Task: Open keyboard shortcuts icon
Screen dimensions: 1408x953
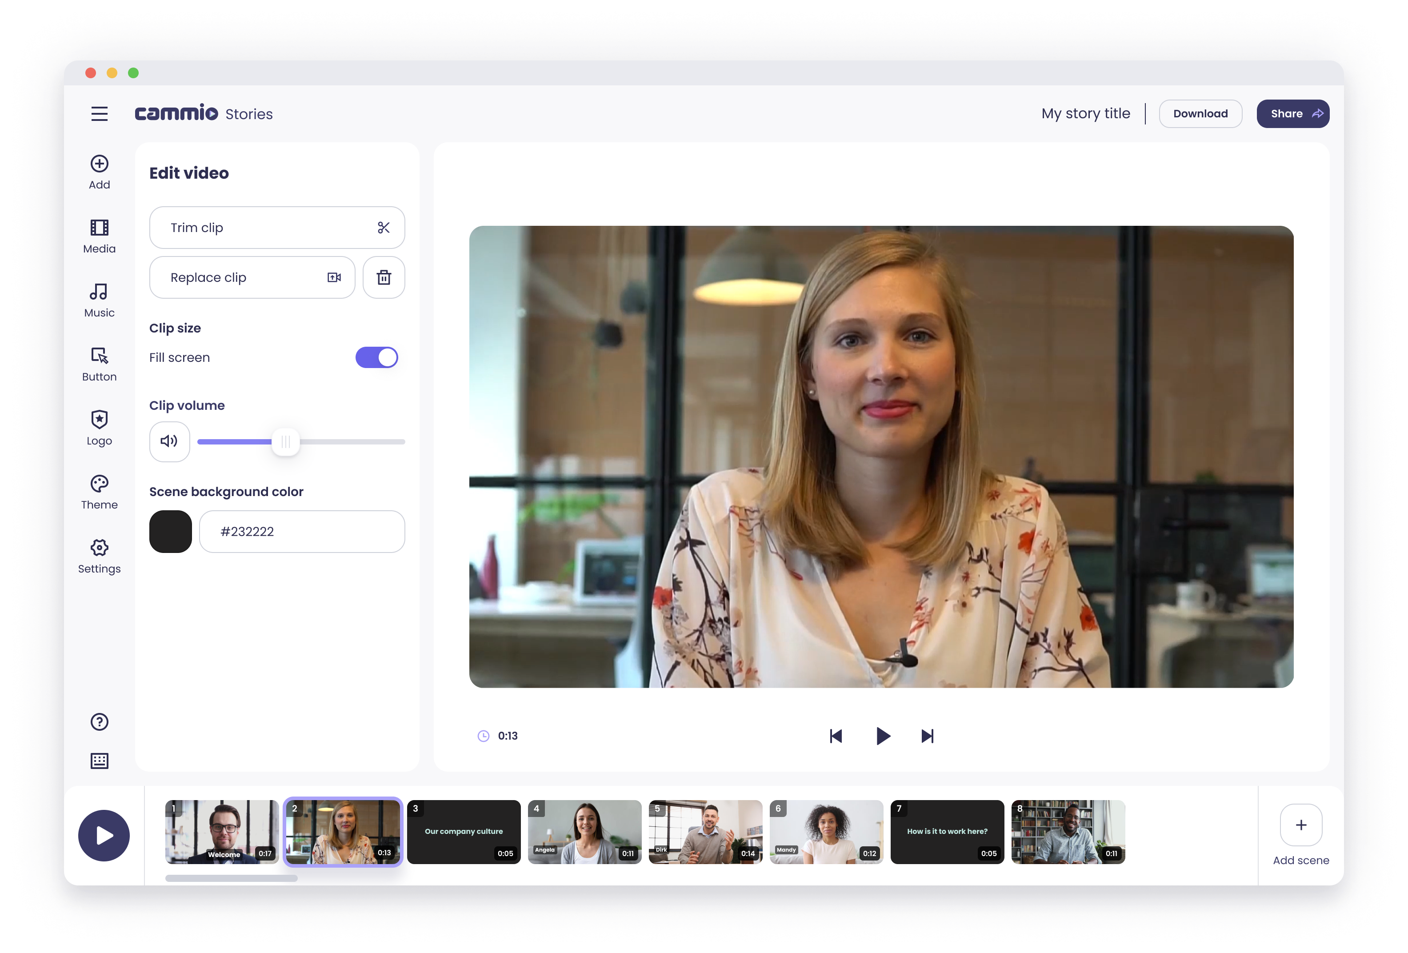Action: [x=100, y=761]
